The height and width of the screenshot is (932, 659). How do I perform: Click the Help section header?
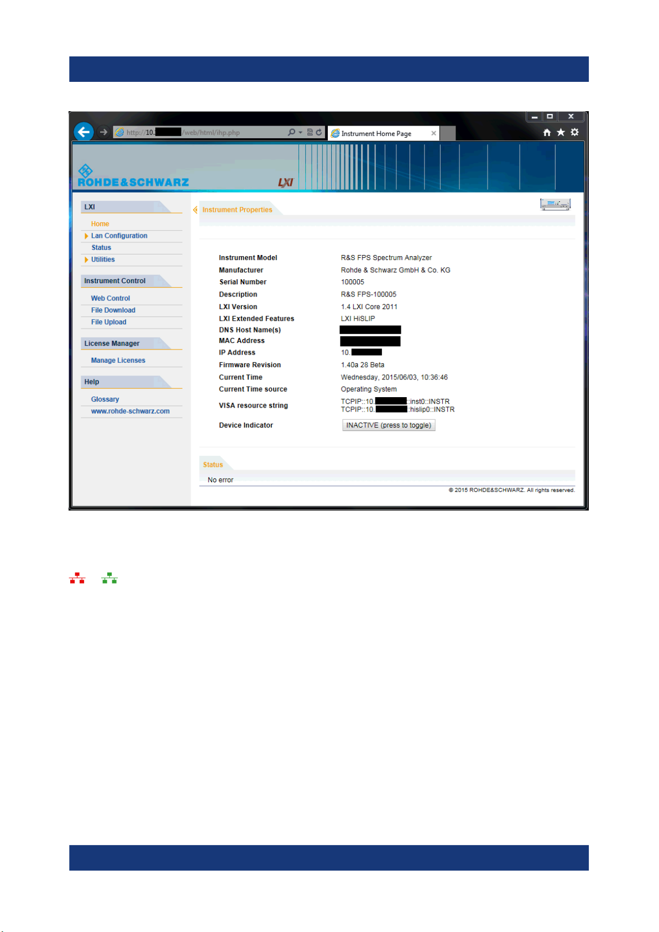coord(131,382)
